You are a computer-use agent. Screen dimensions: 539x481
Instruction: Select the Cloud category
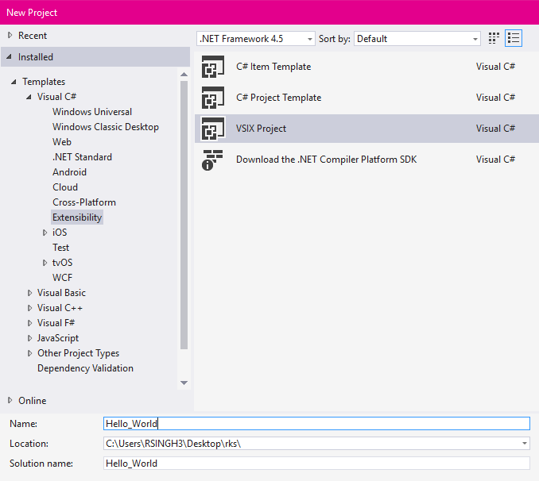[65, 187]
